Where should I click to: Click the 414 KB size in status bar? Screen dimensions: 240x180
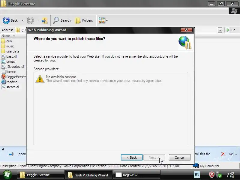(174, 166)
